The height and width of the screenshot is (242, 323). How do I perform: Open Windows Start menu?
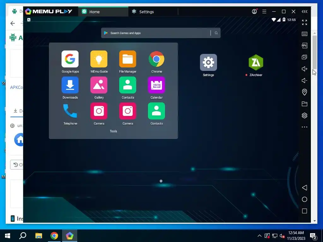coord(8,236)
